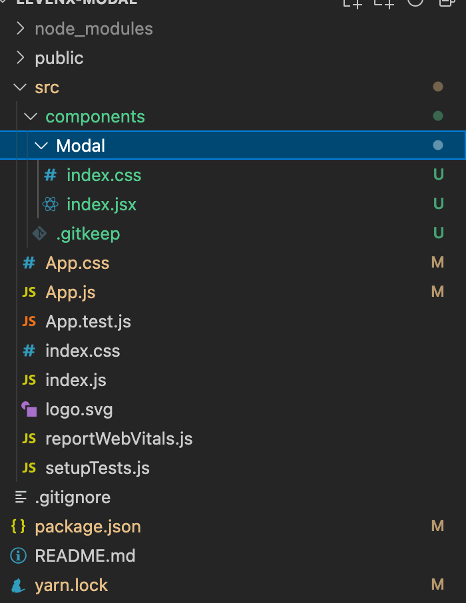Click the info icon beside README.md
Screen dimensions: 466x603
pos(18,555)
